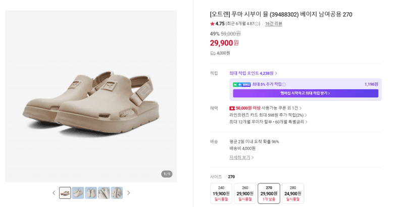
Task: Open 자세히 보기 delivery details
Action: click(x=241, y=158)
